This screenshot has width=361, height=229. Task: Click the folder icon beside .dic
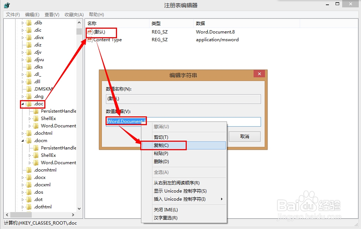[x=29, y=30]
